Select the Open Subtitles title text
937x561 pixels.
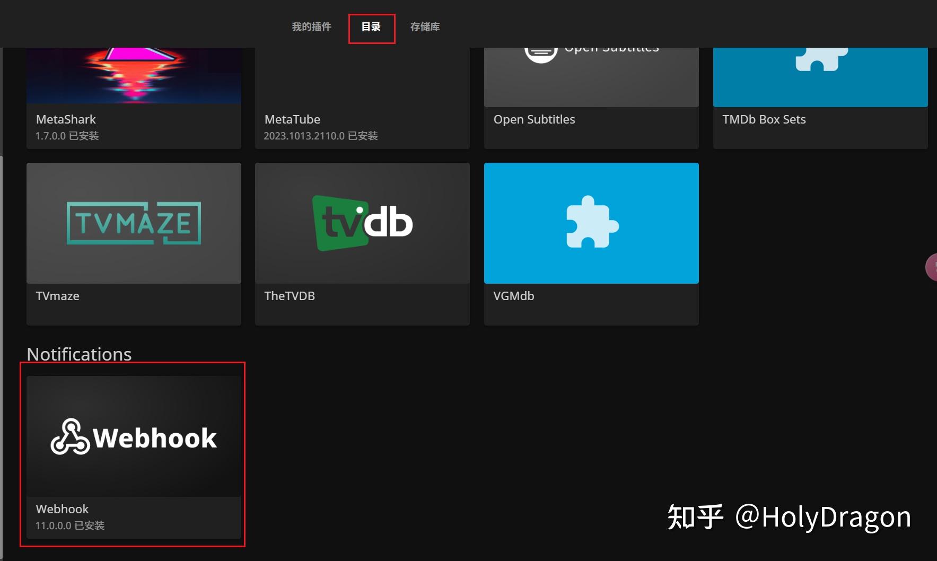534,119
